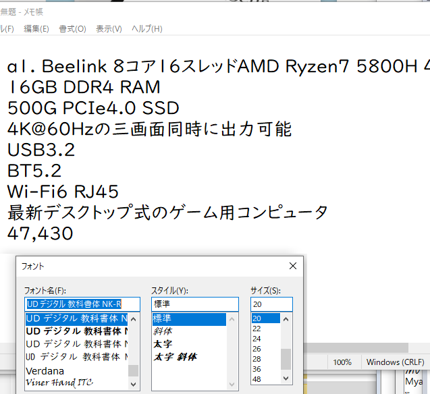Screen dimensions: 430x394
Task: Click size list scroll down arrow
Action: pos(286,378)
